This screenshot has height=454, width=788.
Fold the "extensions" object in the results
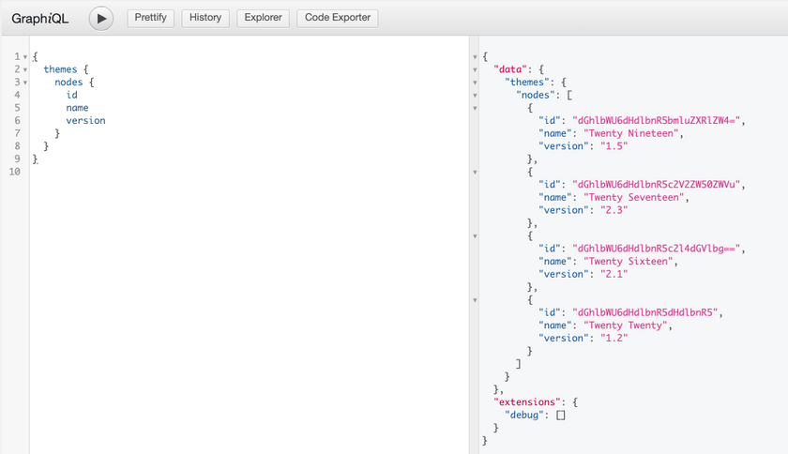(475, 401)
